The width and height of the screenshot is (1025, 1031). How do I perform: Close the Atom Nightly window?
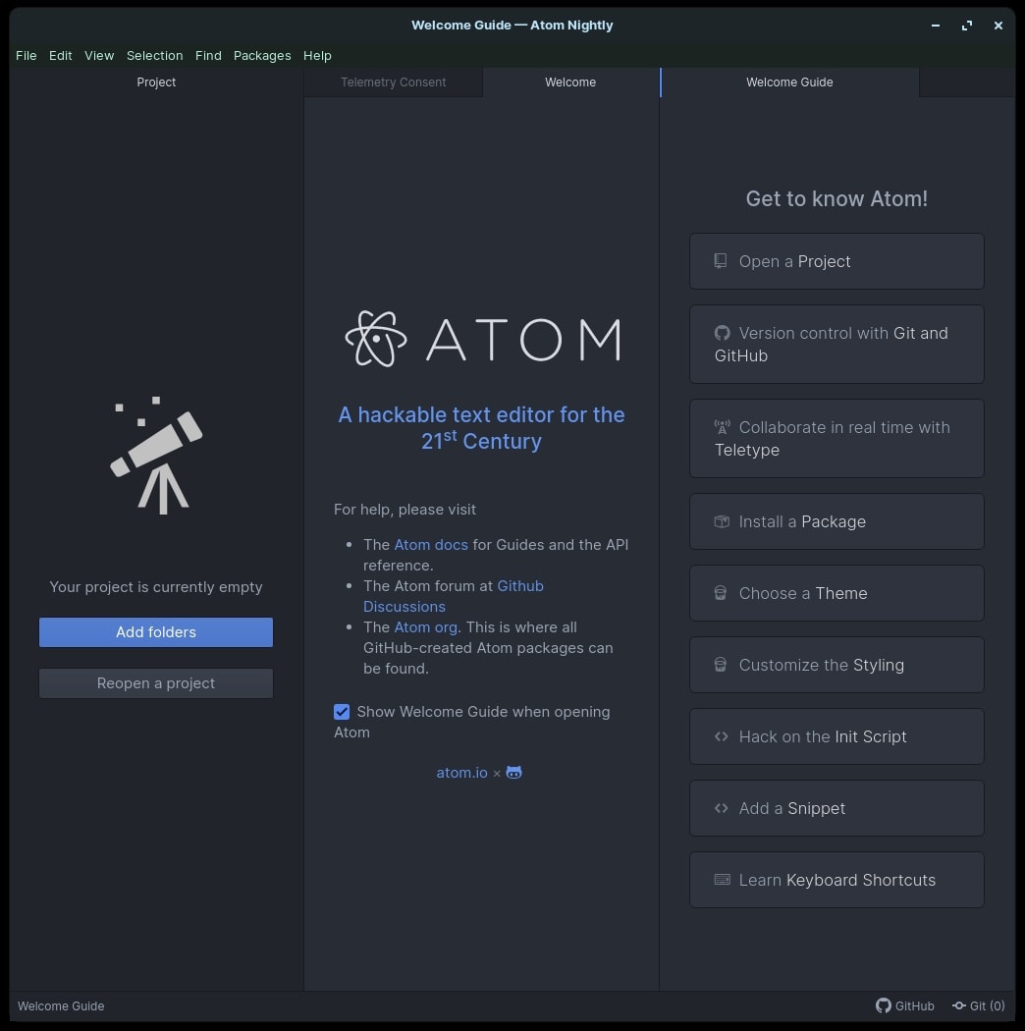click(998, 26)
